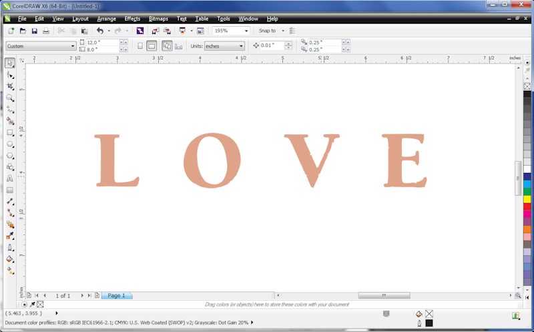The image size is (534, 332).
Task: Select the Text tool
Action: point(10,178)
